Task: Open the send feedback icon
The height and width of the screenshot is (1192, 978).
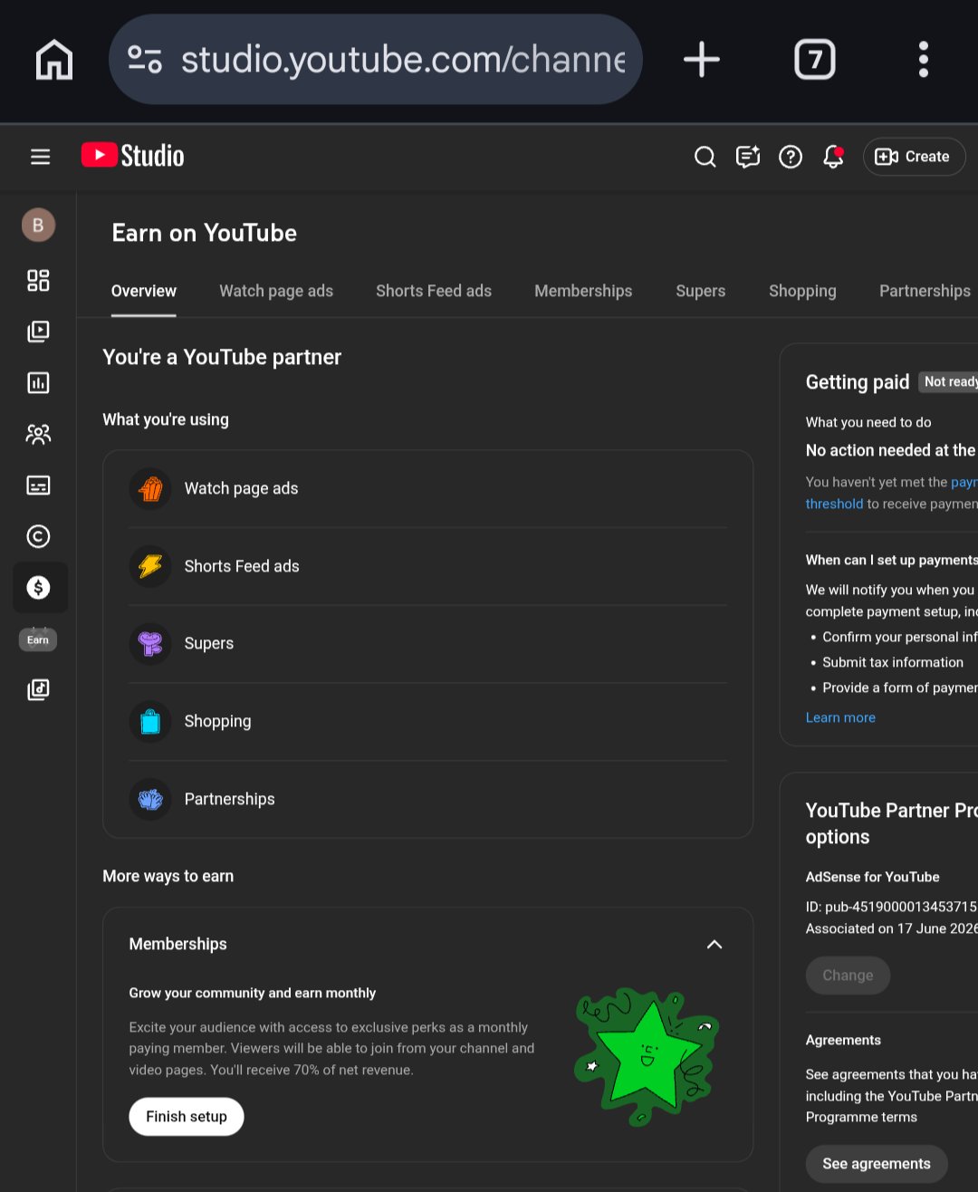Action: (x=748, y=157)
